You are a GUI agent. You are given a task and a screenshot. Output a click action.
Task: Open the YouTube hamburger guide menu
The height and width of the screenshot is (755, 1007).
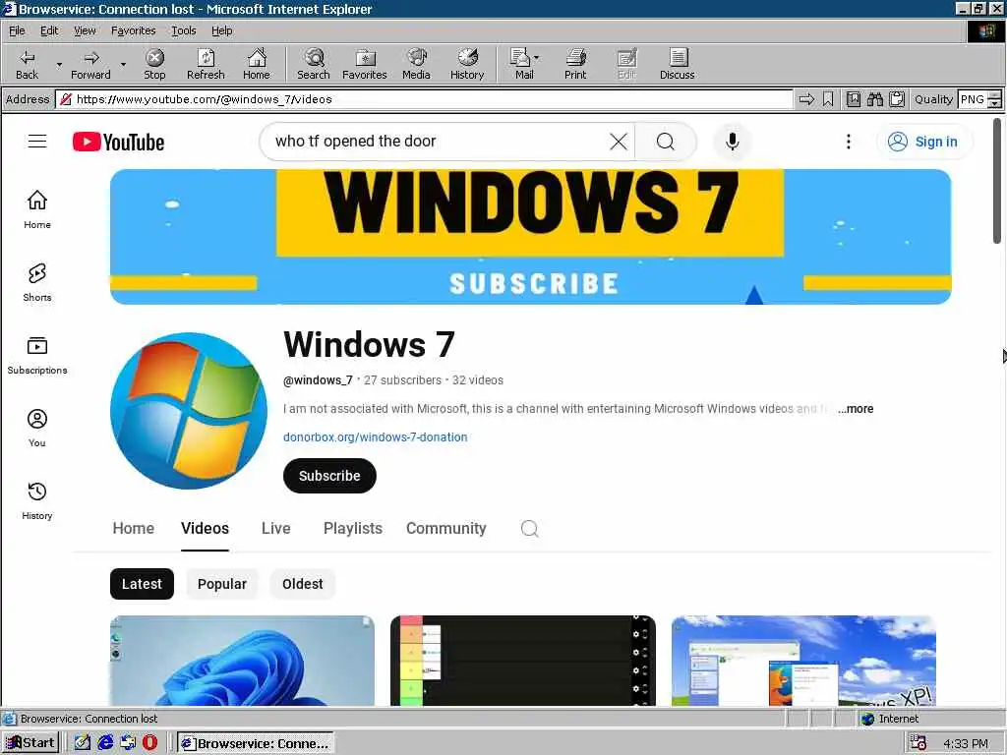click(37, 142)
